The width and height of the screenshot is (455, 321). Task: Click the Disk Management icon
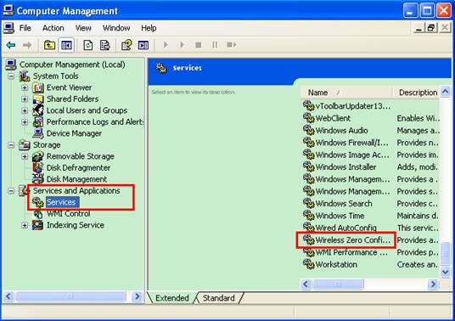tap(38, 179)
